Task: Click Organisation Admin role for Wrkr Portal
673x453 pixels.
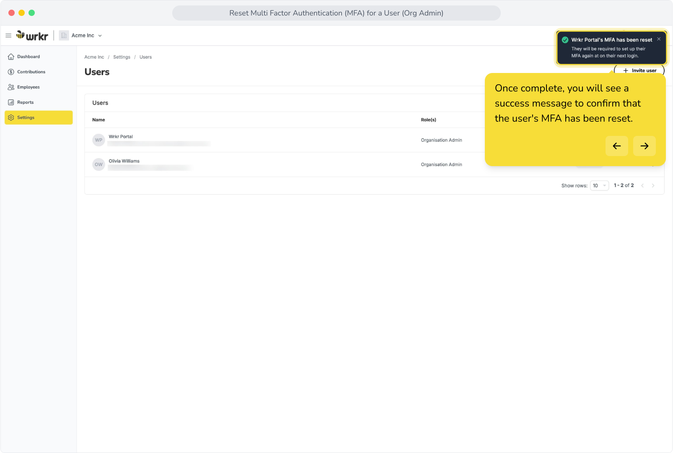Action: 442,140
